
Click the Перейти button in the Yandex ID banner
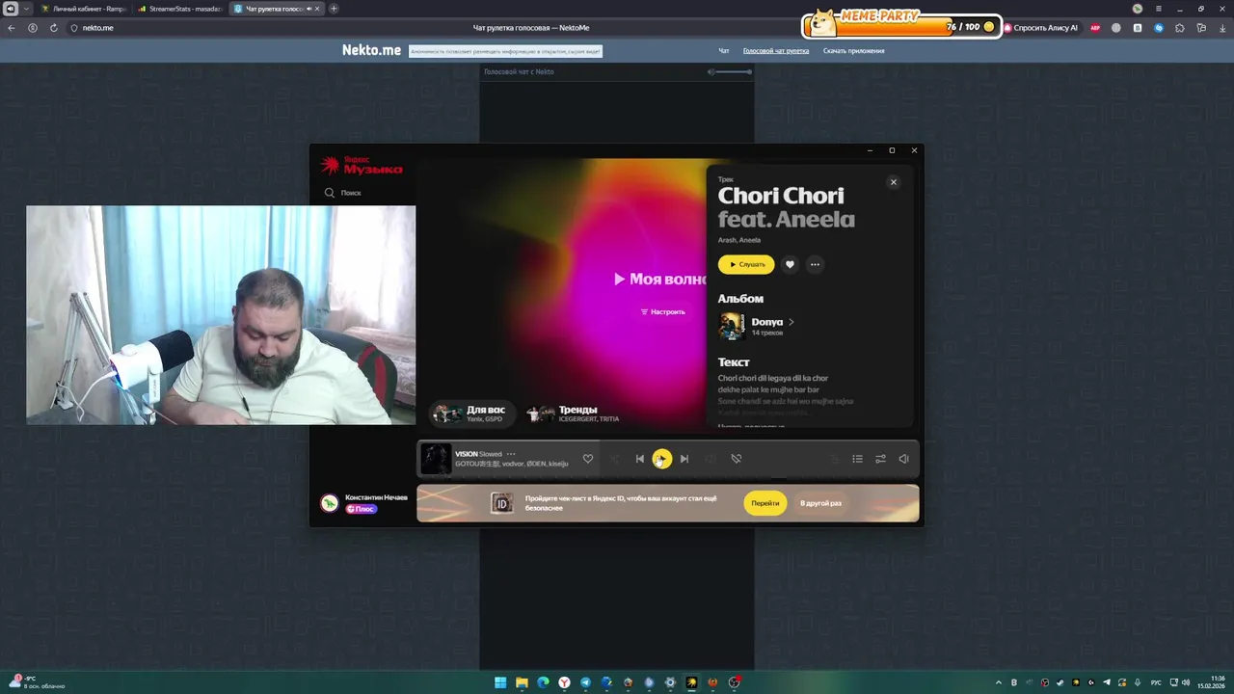coord(765,503)
